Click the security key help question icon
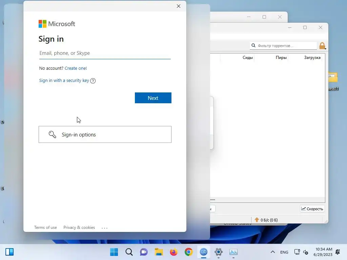This screenshot has width=347, height=260. [x=93, y=81]
